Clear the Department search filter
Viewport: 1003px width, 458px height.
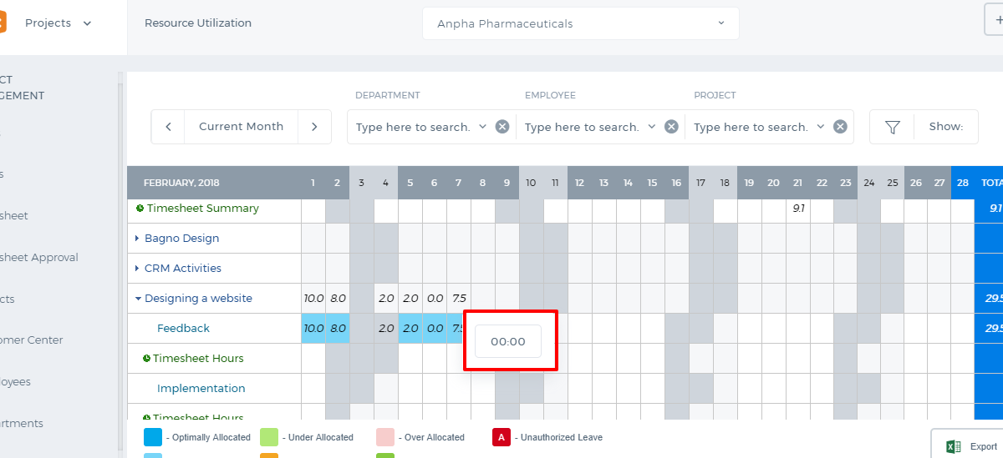[502, 127]
